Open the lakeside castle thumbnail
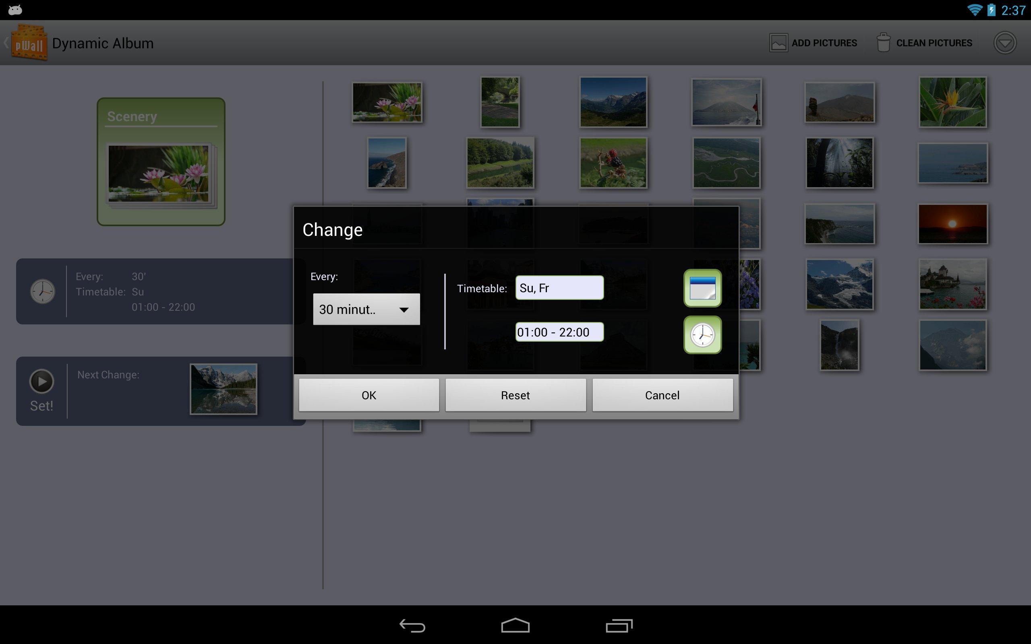The image size is (1031, 644). 952,284
